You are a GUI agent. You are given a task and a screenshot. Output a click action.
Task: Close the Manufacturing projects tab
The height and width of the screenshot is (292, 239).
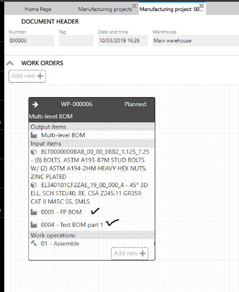pyautogui.click(x=134, y=6)
